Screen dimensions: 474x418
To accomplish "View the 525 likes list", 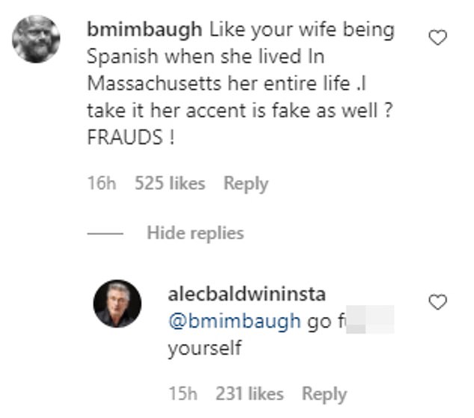I will click(x=170, y=183).
